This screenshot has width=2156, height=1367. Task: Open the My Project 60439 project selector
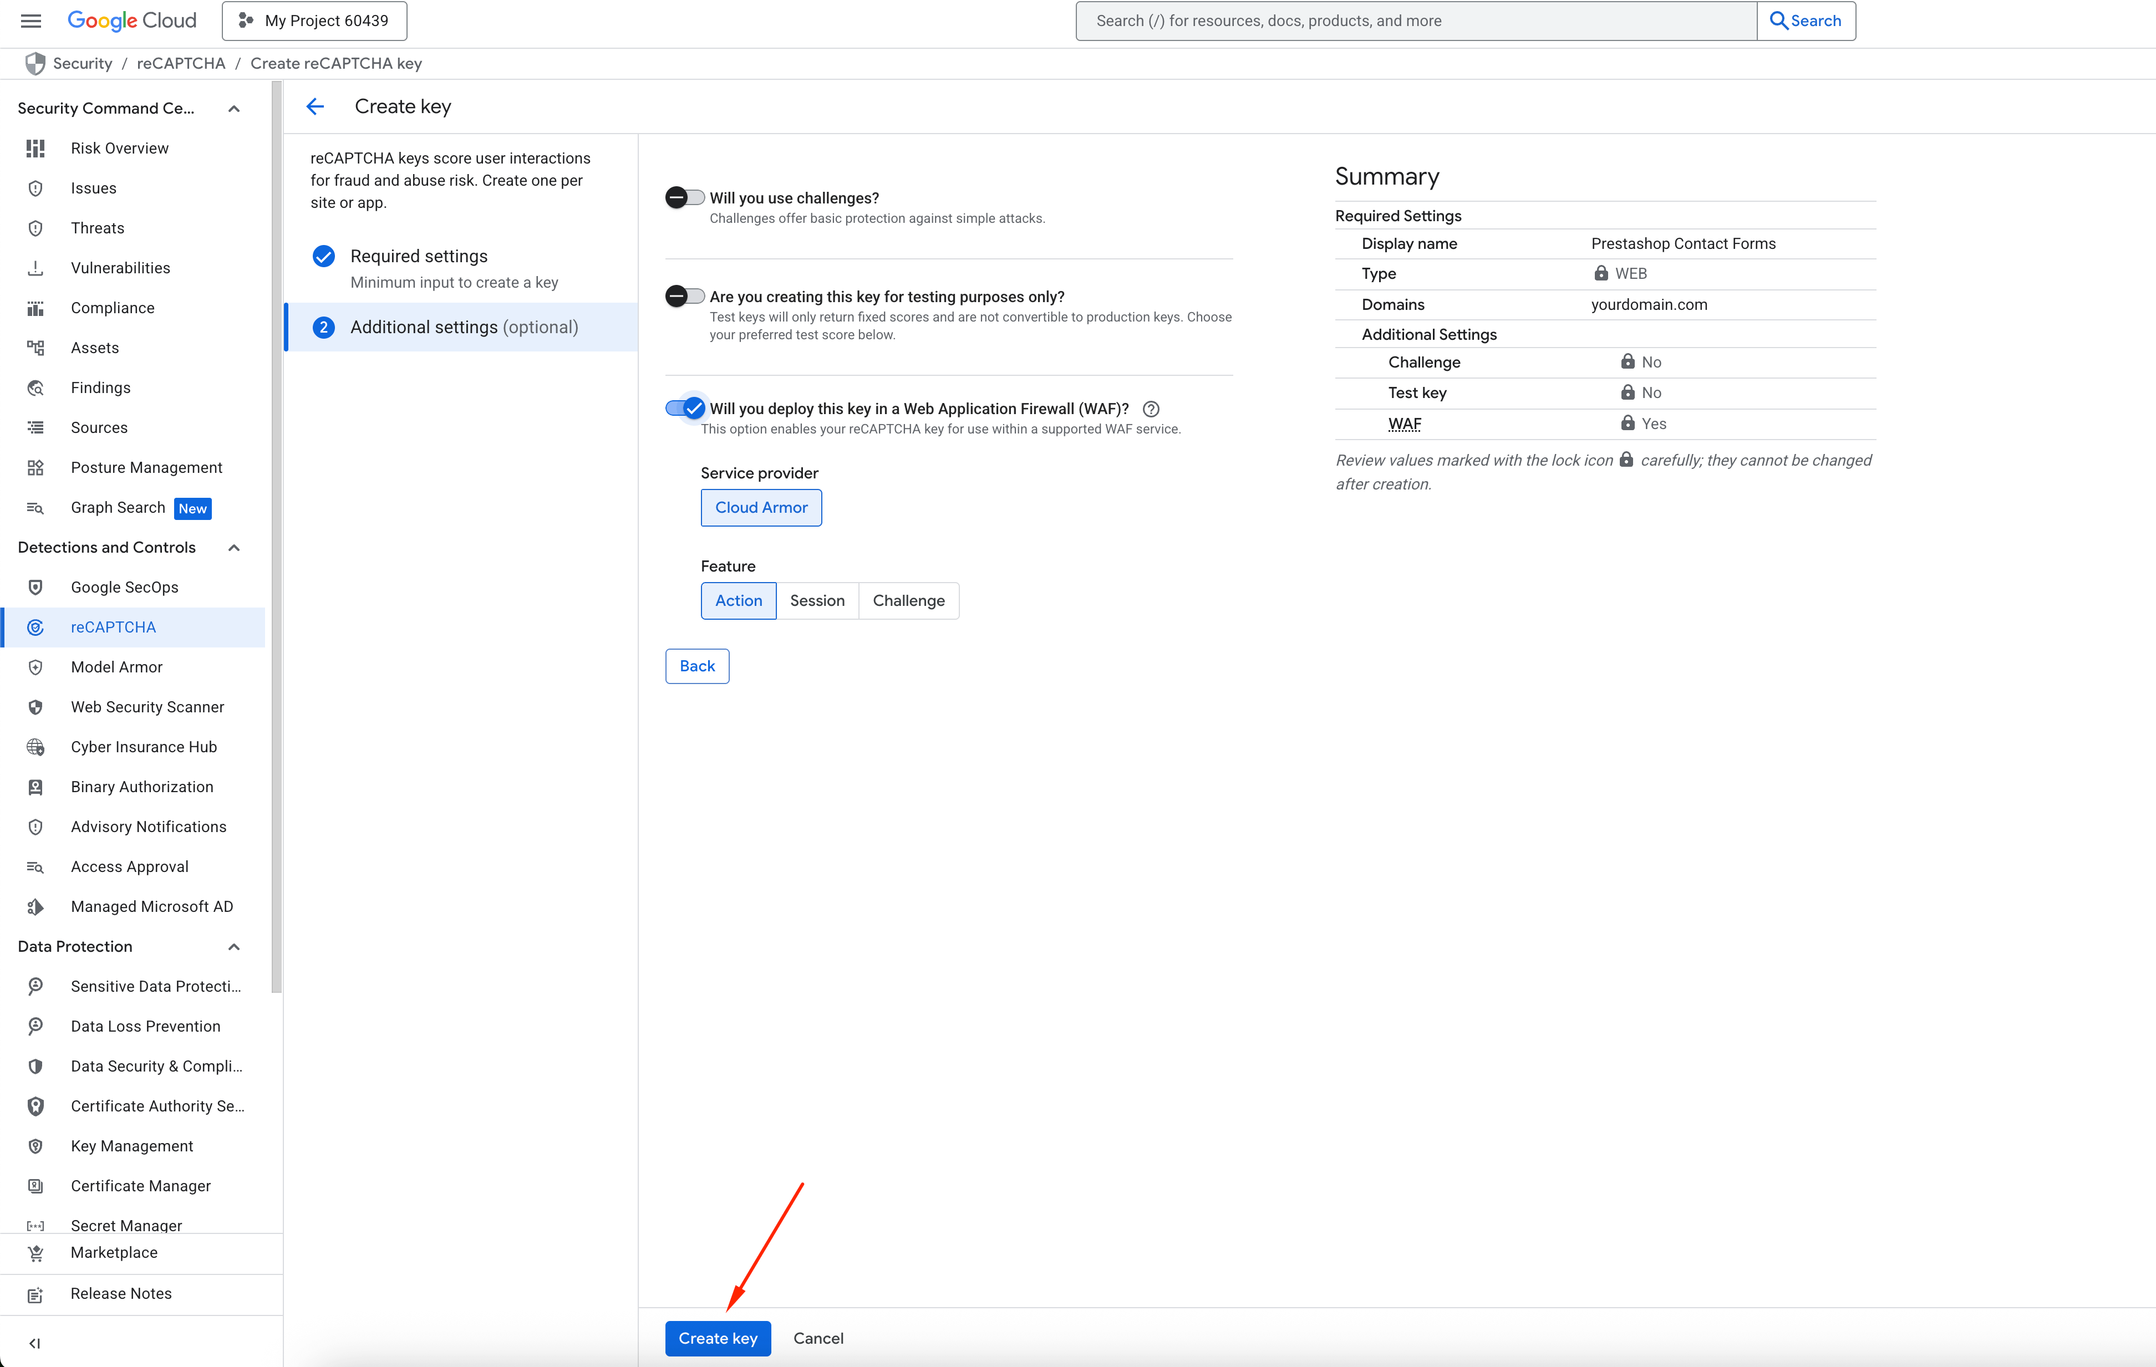pyautogui.click(x=314, y=21)
